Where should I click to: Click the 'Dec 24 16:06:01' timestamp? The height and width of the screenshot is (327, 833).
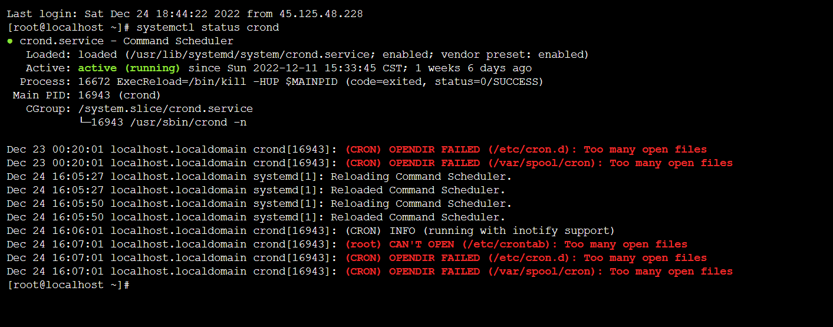click(x=55, y=231)
